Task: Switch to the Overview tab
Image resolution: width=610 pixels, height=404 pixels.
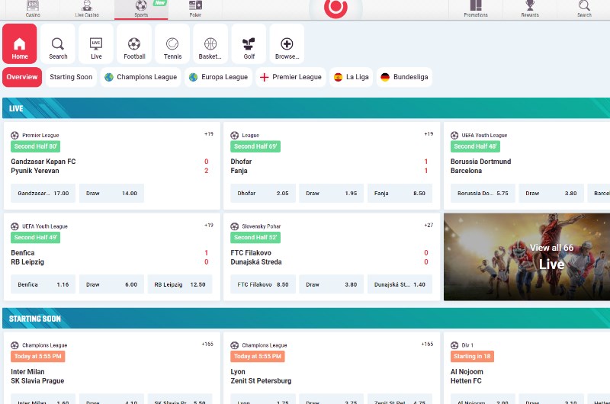Action: point(22,77)
